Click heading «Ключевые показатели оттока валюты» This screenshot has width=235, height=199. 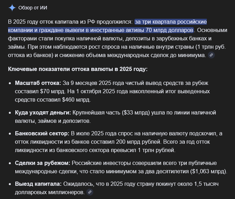(x=78, y=69)
